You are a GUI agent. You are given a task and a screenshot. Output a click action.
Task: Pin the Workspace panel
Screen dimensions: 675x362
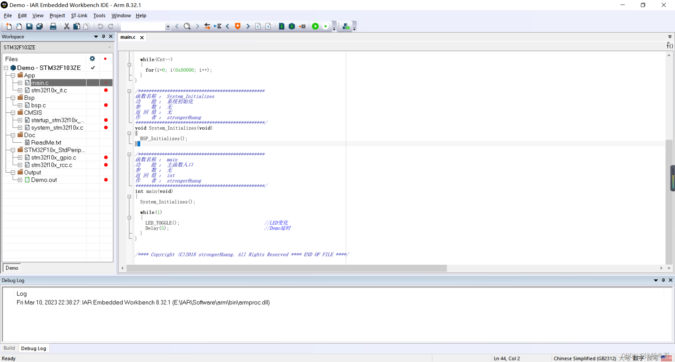tap(103, 37)
